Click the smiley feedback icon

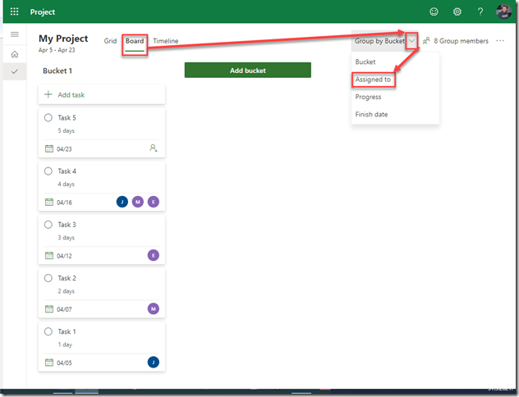pos(434,12)
